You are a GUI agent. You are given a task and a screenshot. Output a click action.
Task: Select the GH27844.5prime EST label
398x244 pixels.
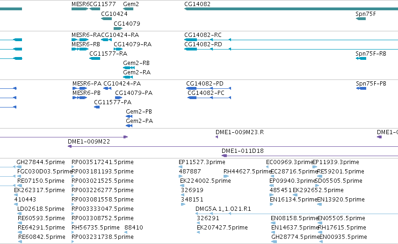pyautogui.click(x=41, y=162)
